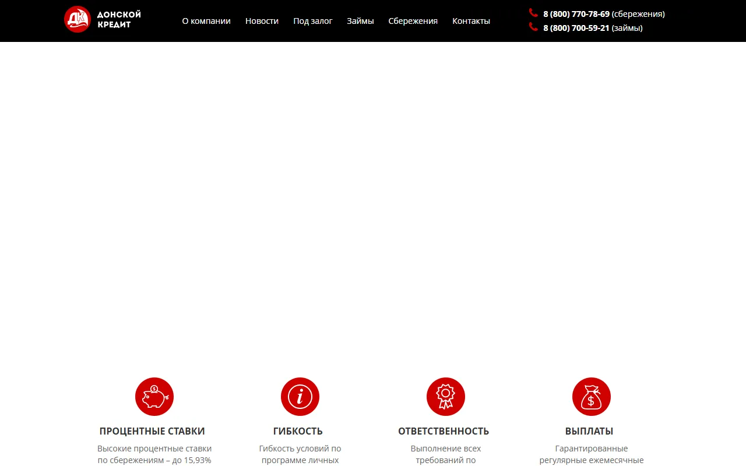Click the ПРОЦЕНТНЫЕ СТАВКИ heading
Image resolution: width=746 pixels, height=466 pixels.
[152, 432]
